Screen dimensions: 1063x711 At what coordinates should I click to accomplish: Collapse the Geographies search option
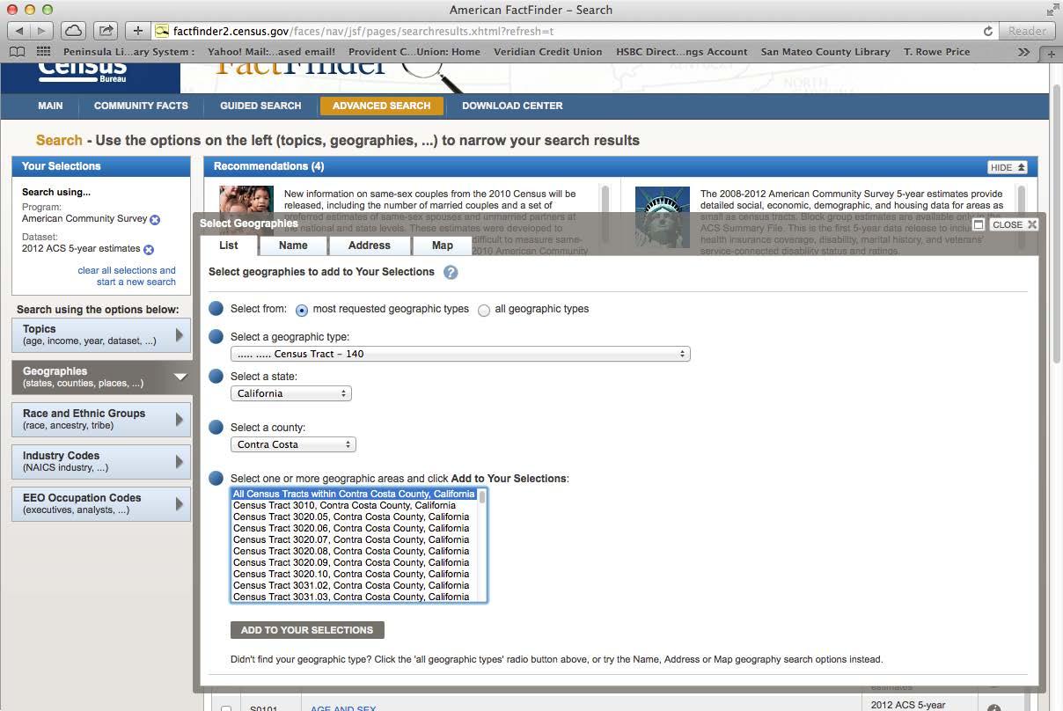pyautogui.click(x=101, y=377)
